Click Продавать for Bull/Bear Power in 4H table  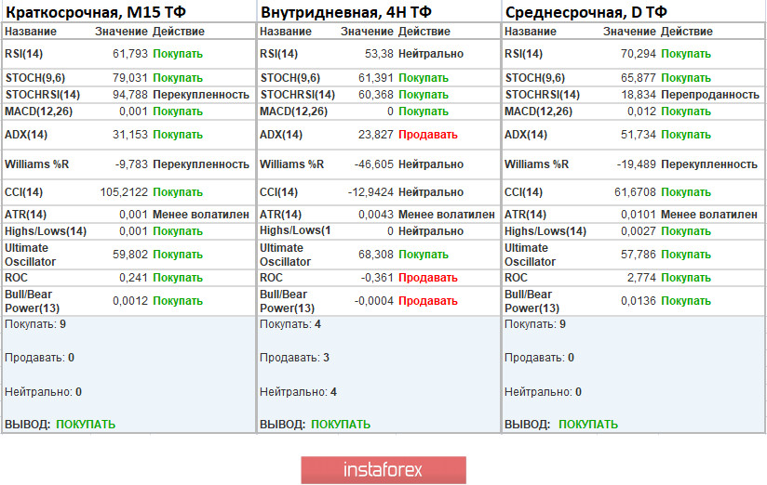428,301
